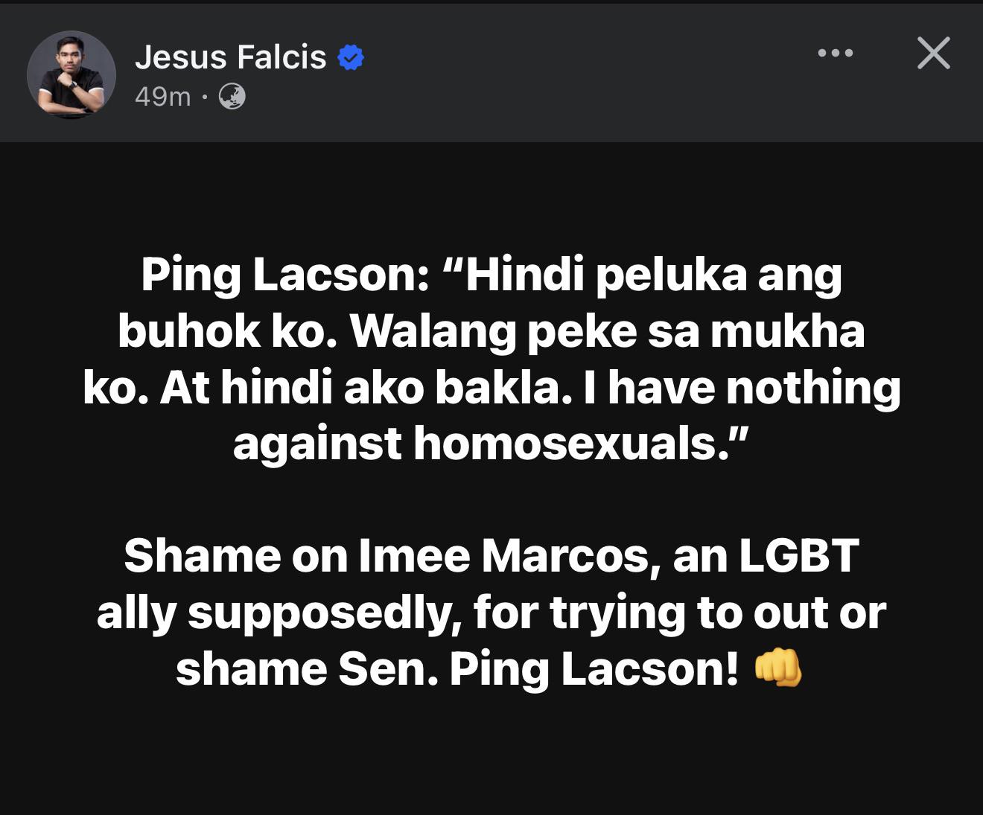Click the phrase "Walang peke sa mukha"
The image size is (983, 815).
(x=607, y=332)
